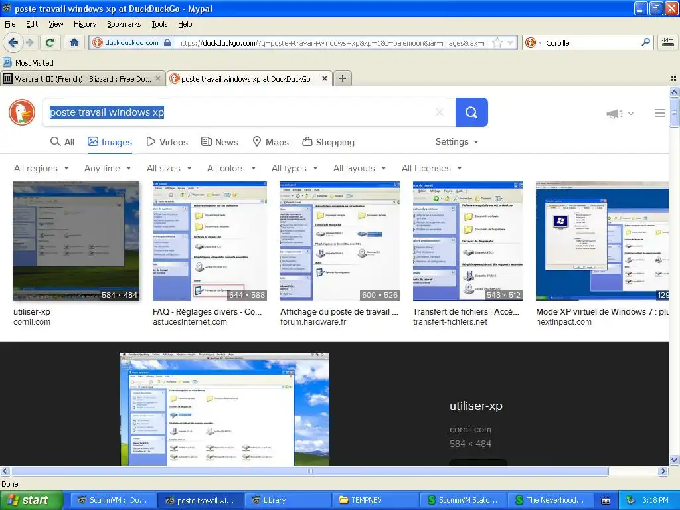Select the Images results tab

click(110, 142)
